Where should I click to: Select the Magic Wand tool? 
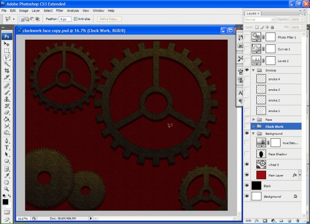tap(7, 64)
